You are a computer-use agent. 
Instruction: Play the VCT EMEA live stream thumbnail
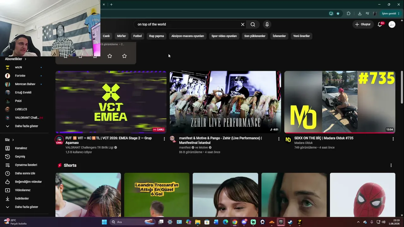tap(111, 102)
